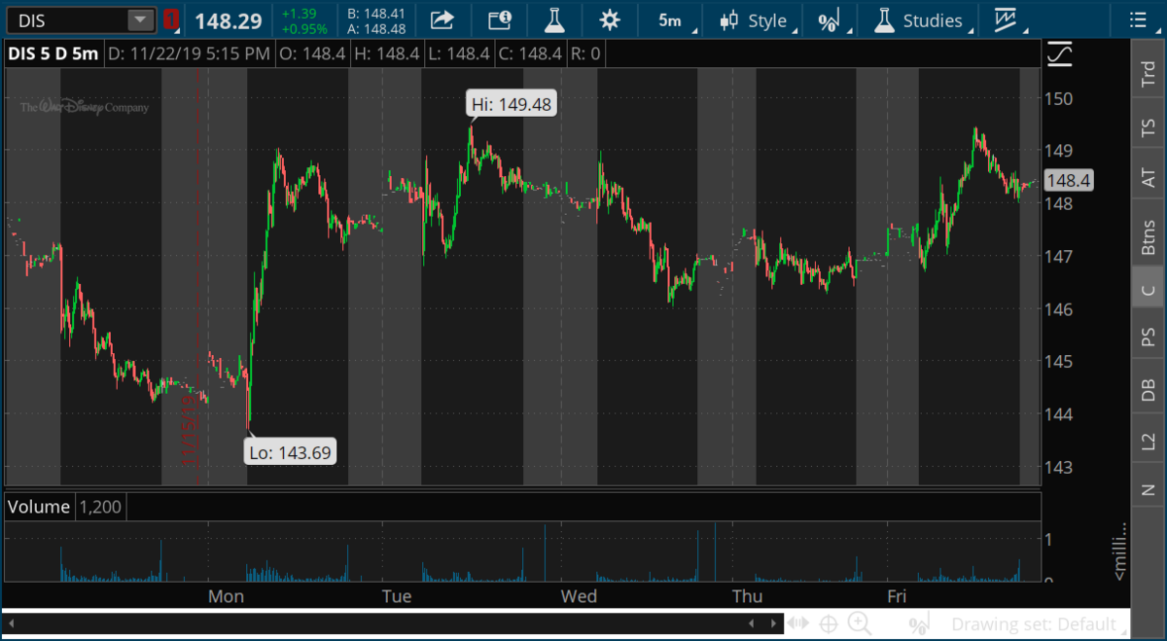Image resolution: width=1167 pixels, height=641 pixels.
Task: Click the D: 11/22/19 5:15 PM readout
Action: [189, 53]
